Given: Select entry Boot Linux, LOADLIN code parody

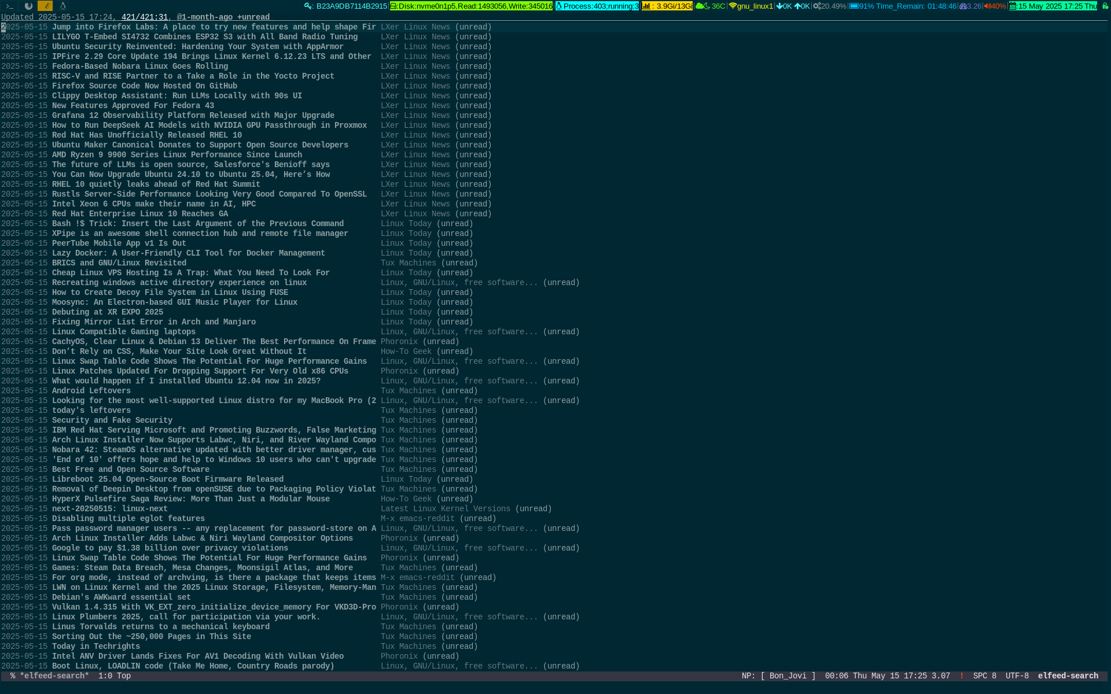Looking at the screenshot, I should (x=193, y=666).
